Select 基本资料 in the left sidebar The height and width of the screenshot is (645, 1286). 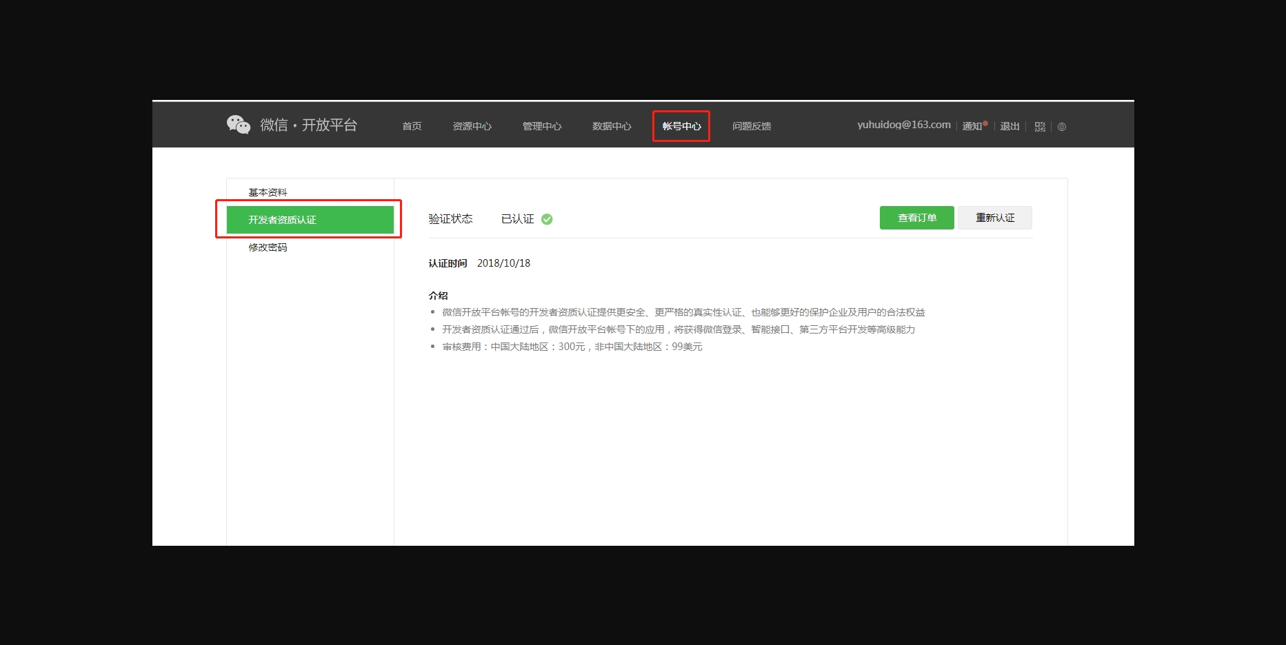click(268, 192)
